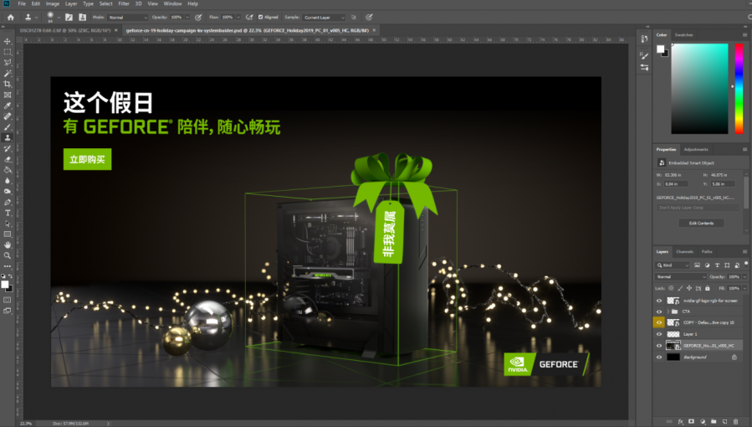Hide Layer 1 visibility eye
This screenshot has width=752, height=427.
coord(659,334)
